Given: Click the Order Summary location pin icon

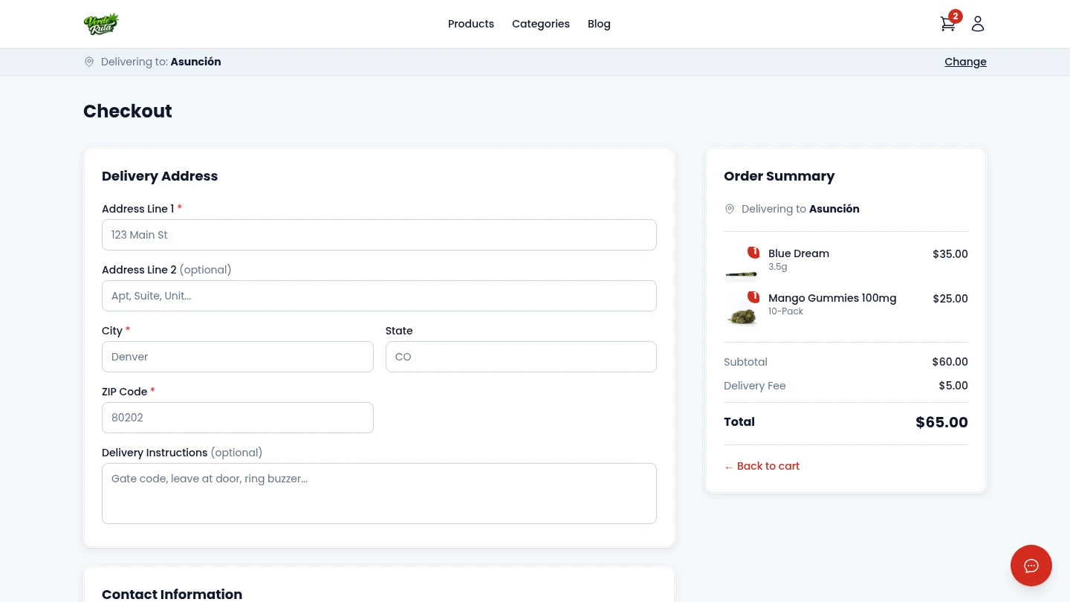Looking at the screenshot, I should (x=730, y=209).
